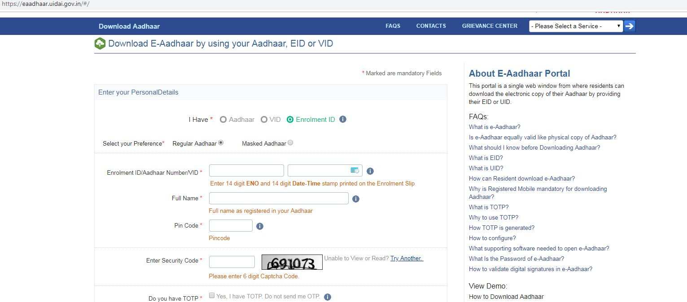Screen dimensions: 687x302
Task: Click 'About E-Aadhaar Portal' heading text
Action: click(520, 73)
